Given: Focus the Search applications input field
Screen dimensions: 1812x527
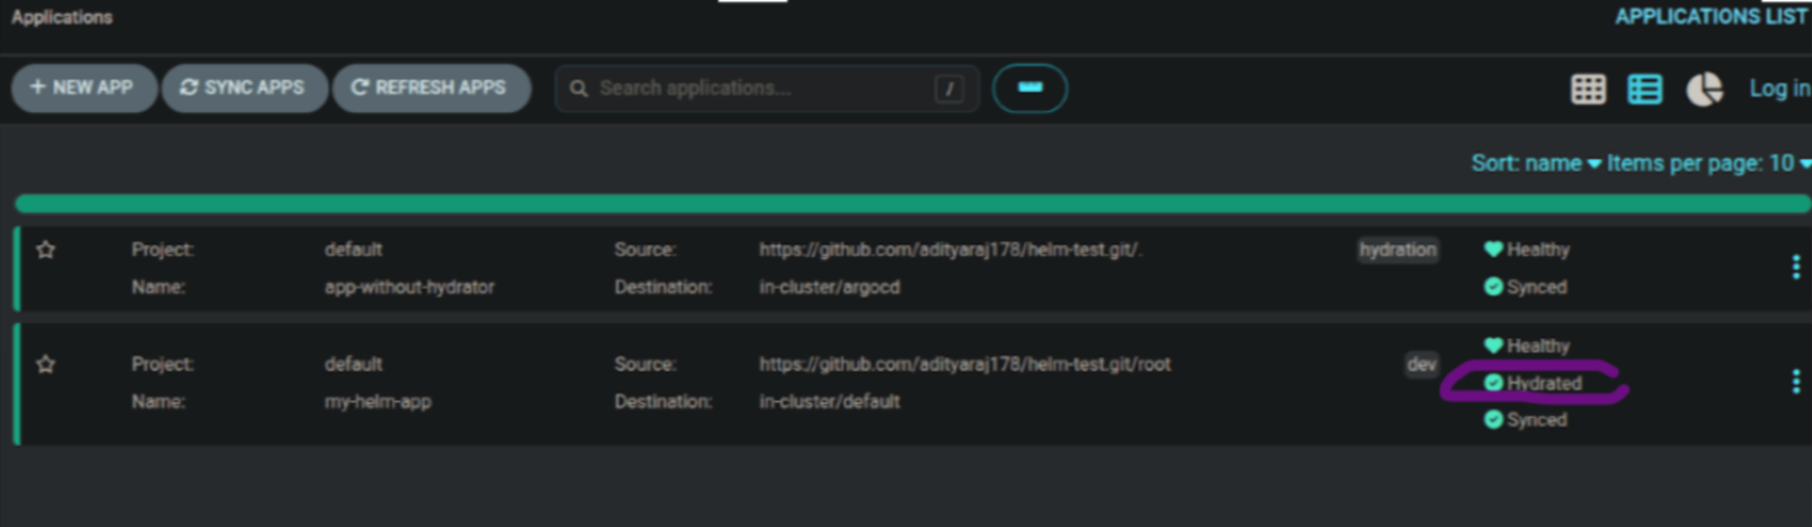Looking at the screenshot, I should click(761, 89).
